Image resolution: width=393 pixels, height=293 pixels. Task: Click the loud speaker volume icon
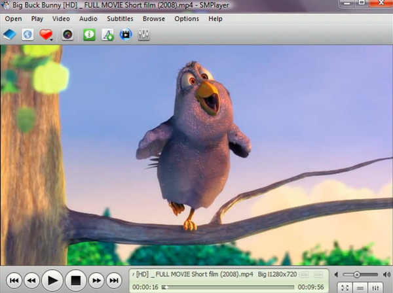pyautogui.click(x=386, y=275)
